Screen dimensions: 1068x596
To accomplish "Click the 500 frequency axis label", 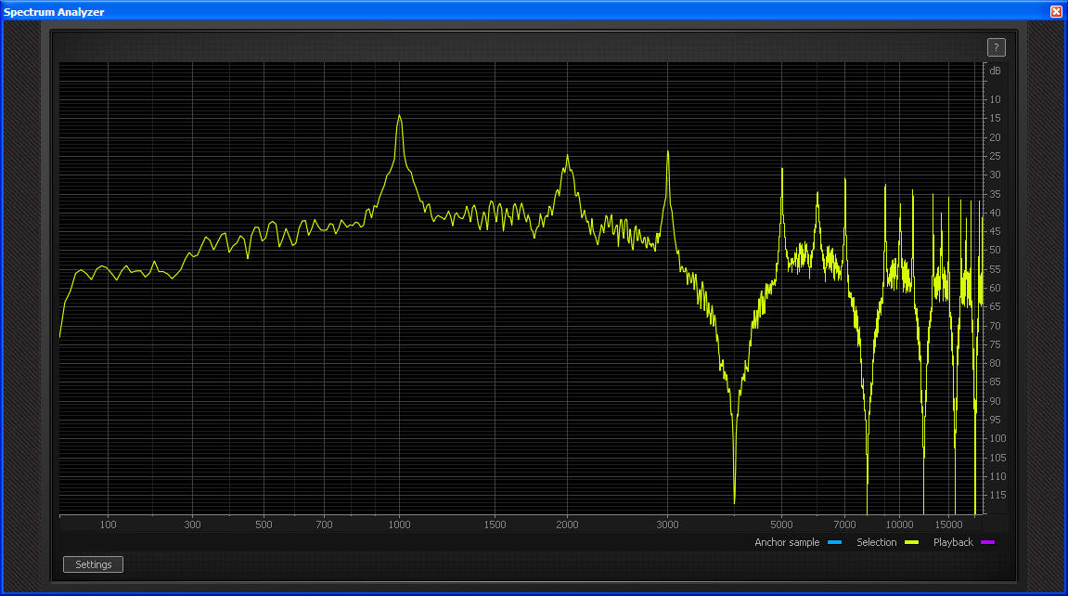I will (264, 525).
